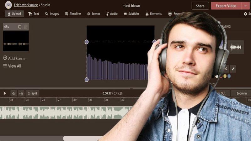Click the Record icon
251x141 pixels.
pyautogui.click(x=170, y=14)
